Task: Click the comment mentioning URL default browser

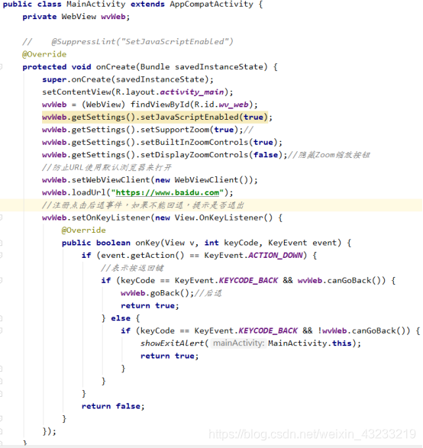Action: coord(107,167)
